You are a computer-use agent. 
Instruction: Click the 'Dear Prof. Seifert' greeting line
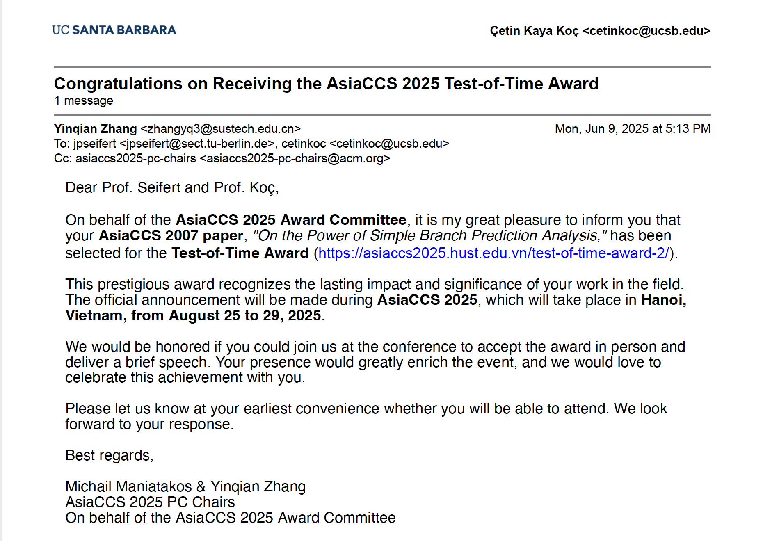(172, 187)
